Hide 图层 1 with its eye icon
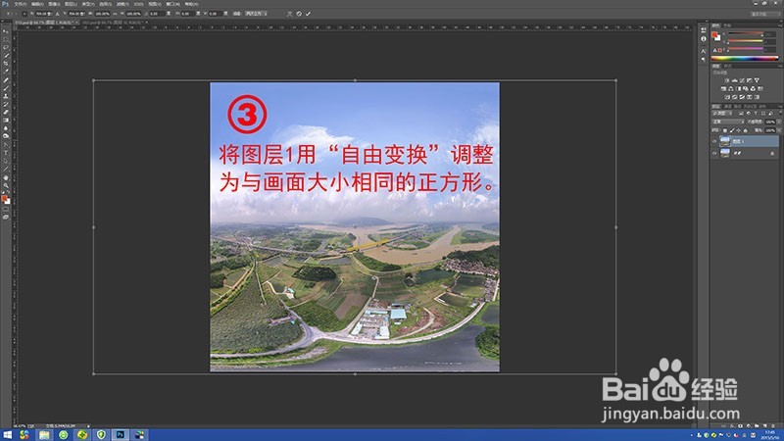 714,141
